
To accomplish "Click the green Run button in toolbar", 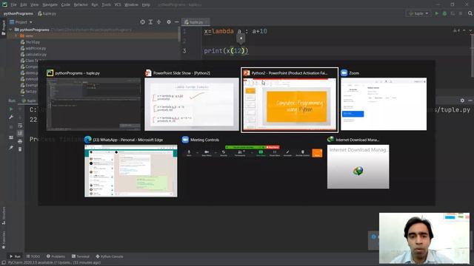I will click(x=436, y=13).
